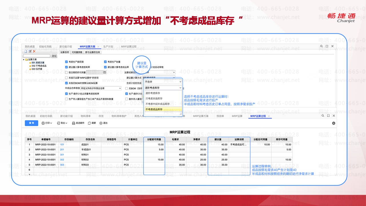
Task: Enable 生产待入量取值生产加工单 checkbox
Action: (66, 99)
